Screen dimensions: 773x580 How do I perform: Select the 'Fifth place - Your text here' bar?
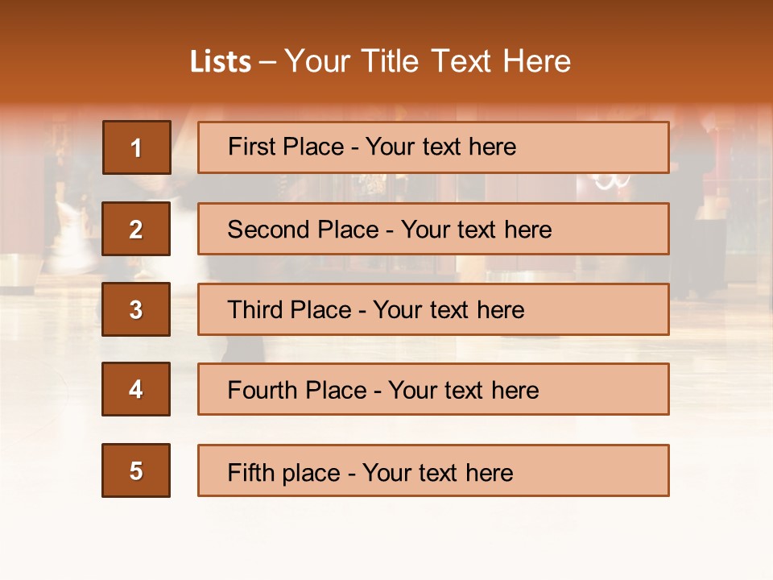[x=433, y=470]
